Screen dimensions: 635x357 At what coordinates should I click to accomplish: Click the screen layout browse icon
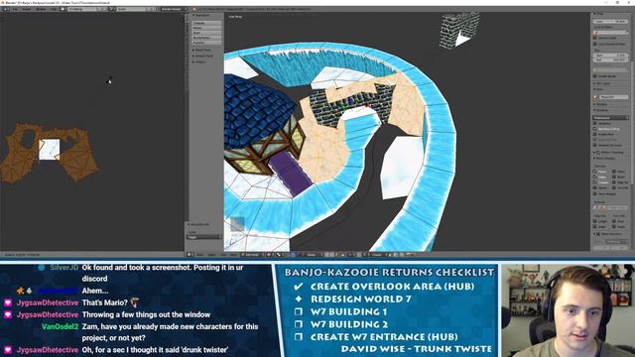63,9
